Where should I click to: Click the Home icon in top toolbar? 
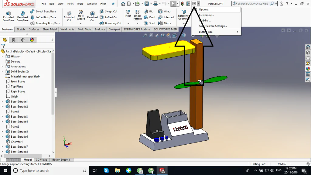pos(123,4)
